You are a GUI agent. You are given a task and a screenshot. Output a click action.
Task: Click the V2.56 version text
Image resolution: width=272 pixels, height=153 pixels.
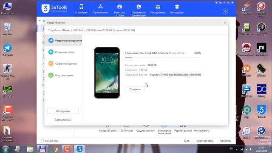[187, 141]
